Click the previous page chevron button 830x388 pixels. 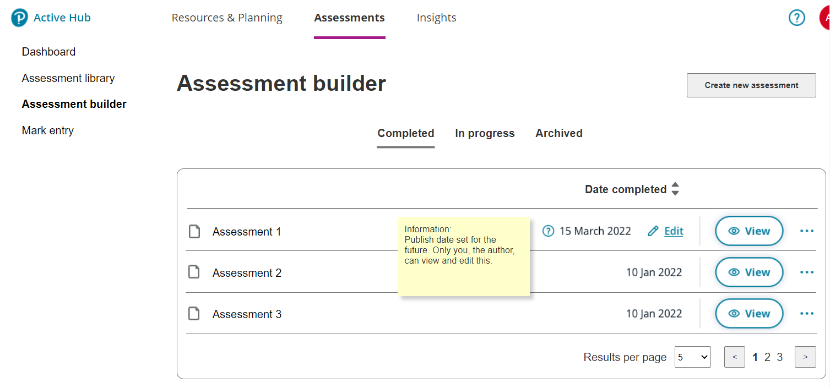(734, 357)
